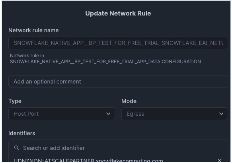Image resolution: width=232 pixels, height=163 pixels.
Task: Click the Host Port dropdown chevron
Action: [x=108, y=114]
